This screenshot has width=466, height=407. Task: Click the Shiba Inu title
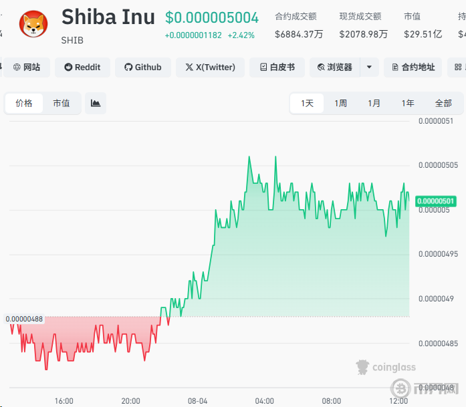108,17
